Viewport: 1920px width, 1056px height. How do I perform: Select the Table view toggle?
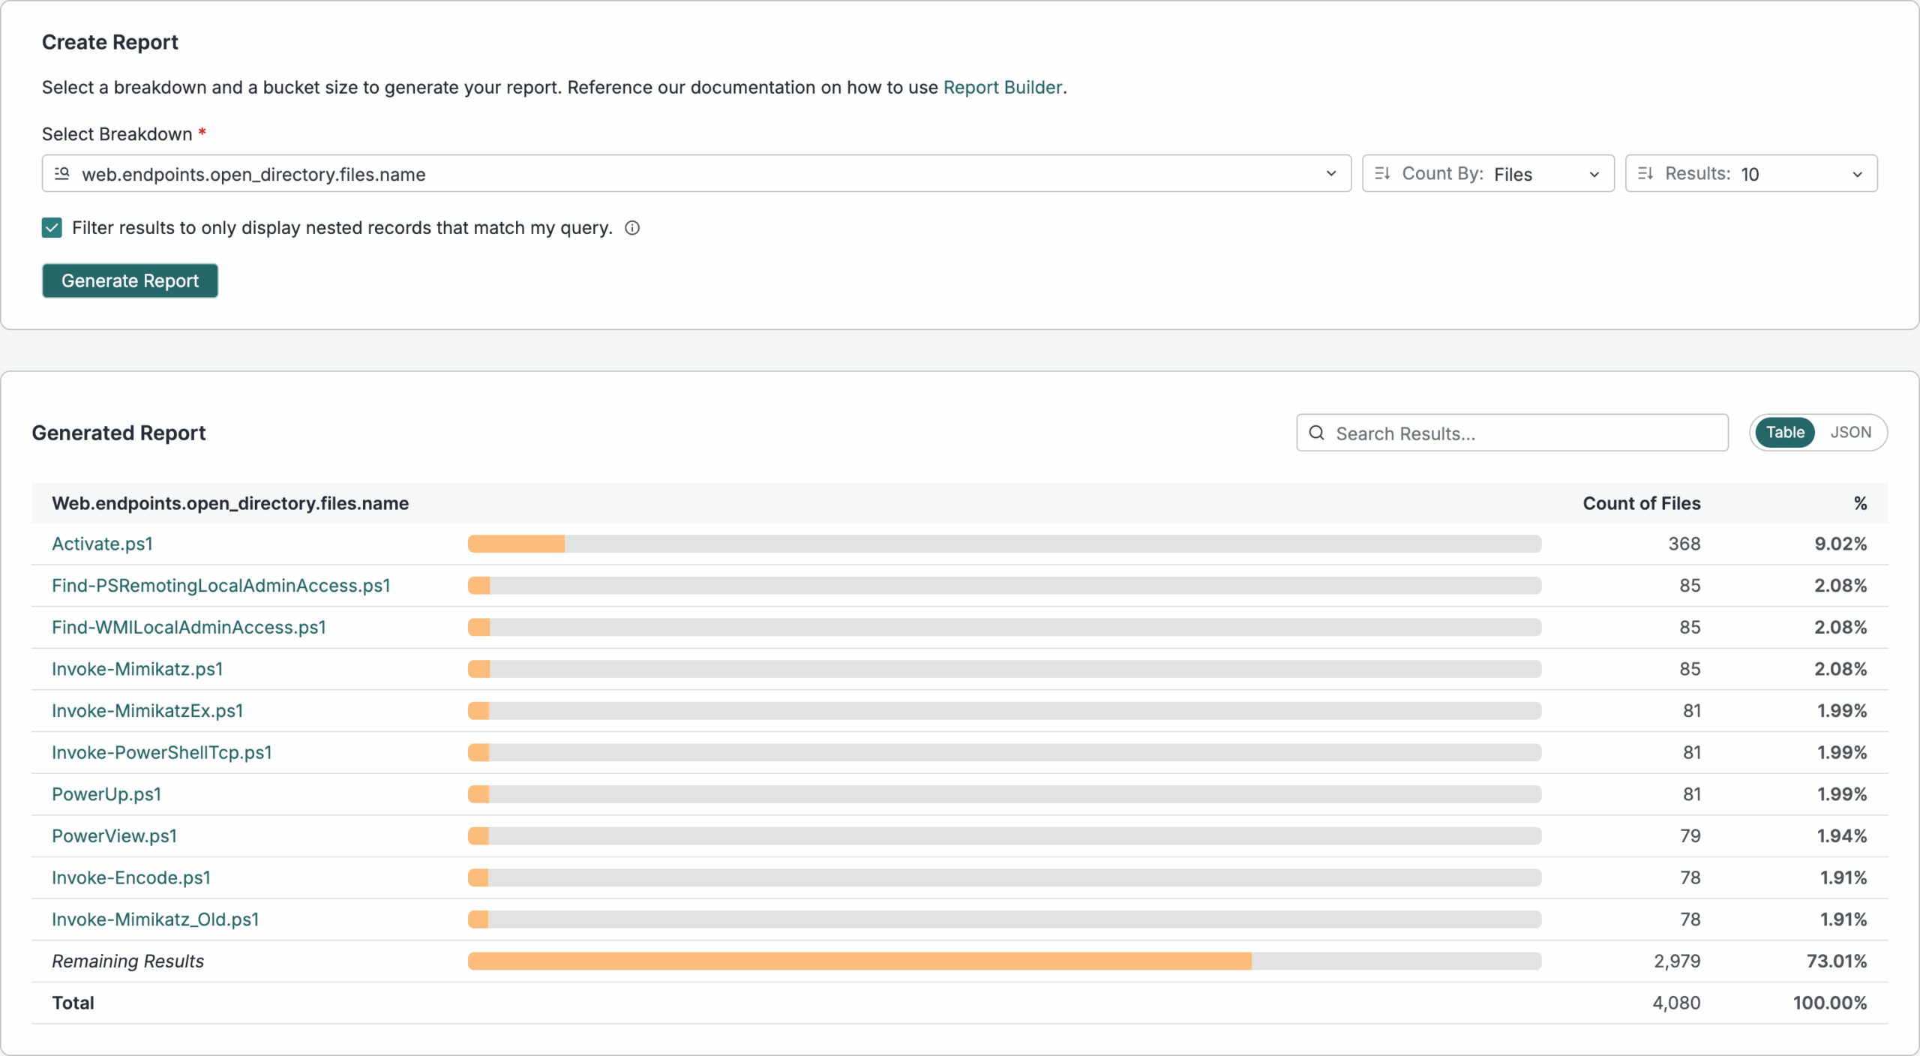[1784, 433]
